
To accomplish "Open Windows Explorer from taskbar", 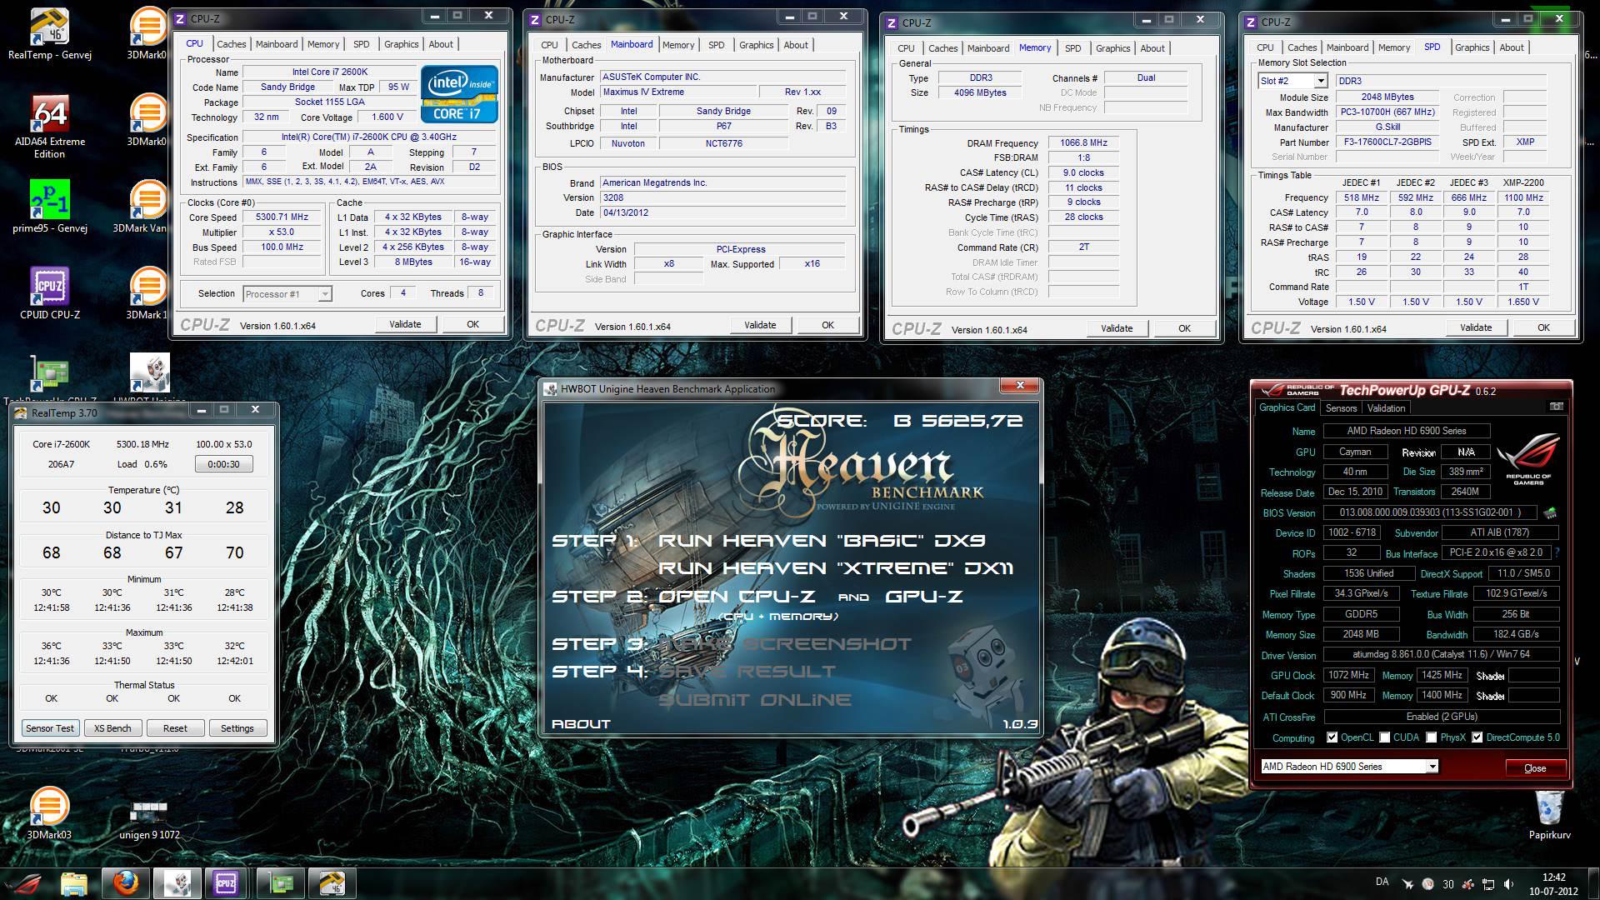I will 74,883.
